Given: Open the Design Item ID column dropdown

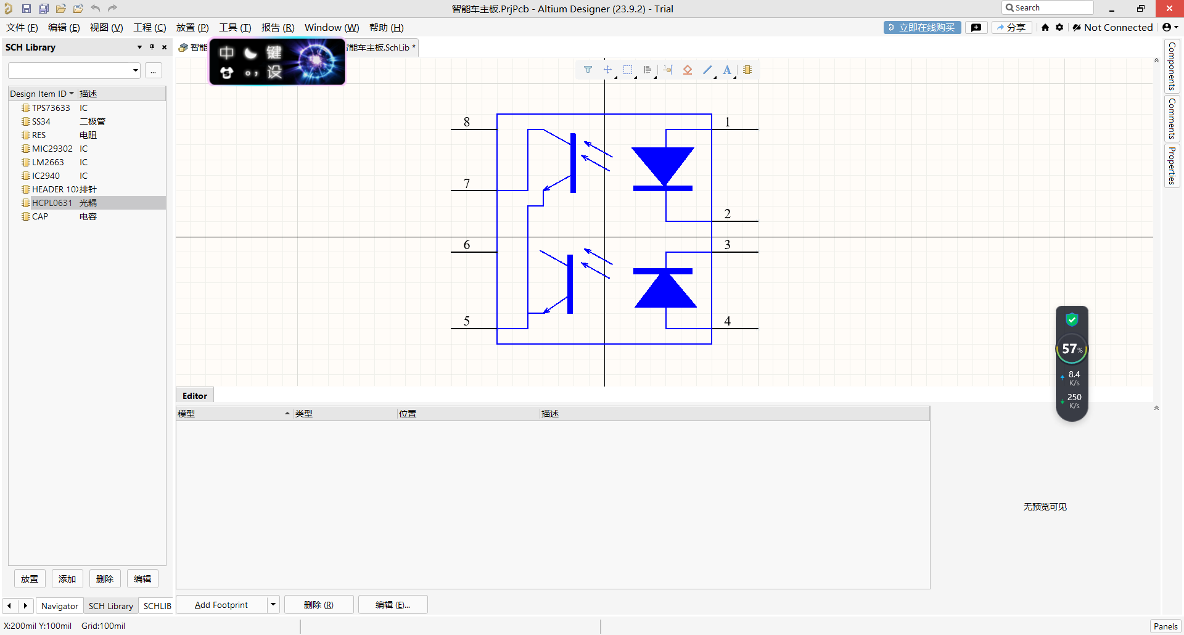Looking at the screenshot, I should tap(72, 94).
